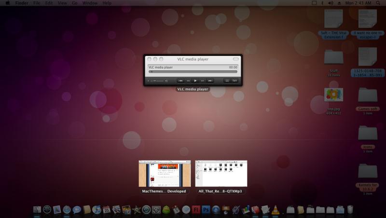This screenshot has height=218, width=386.
Task: Set VLC to maximum volume speaker icon
Action: tap(166, 81)
